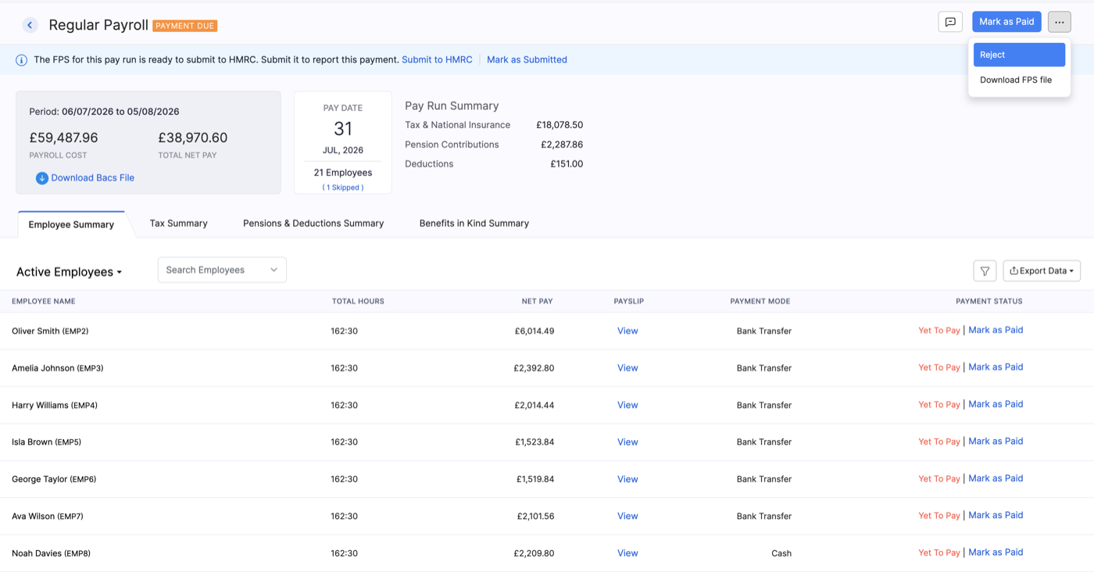Viewport: 1094px width, 572px height.
Task: Click the Mark as Paid header button
Action: (x=1006, y=22)
